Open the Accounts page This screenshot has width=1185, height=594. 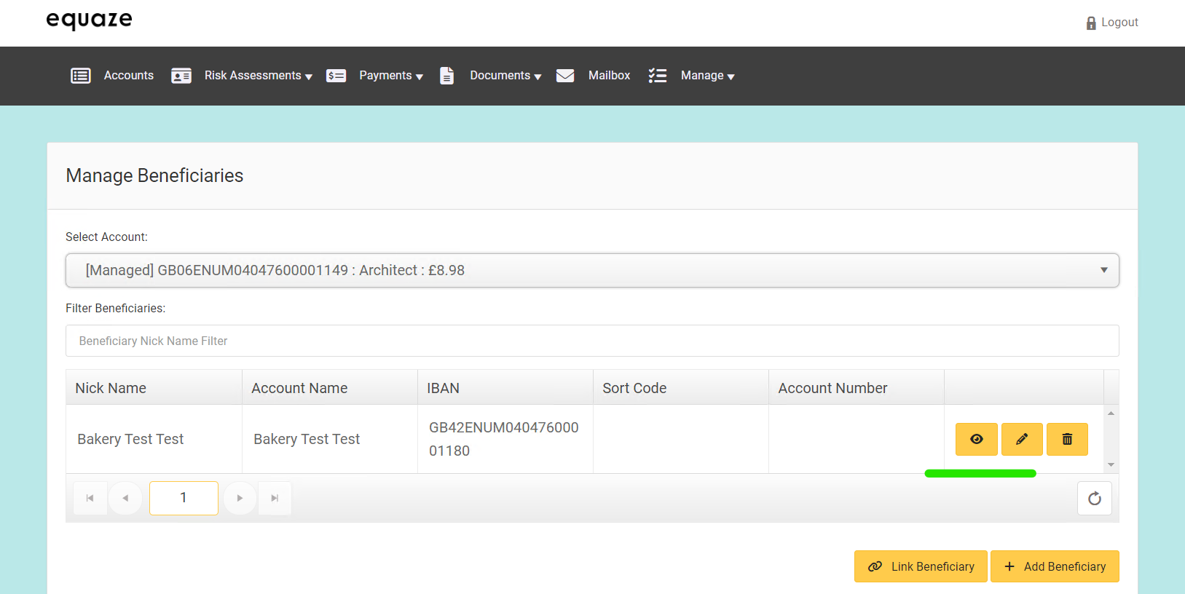point(128,76)
